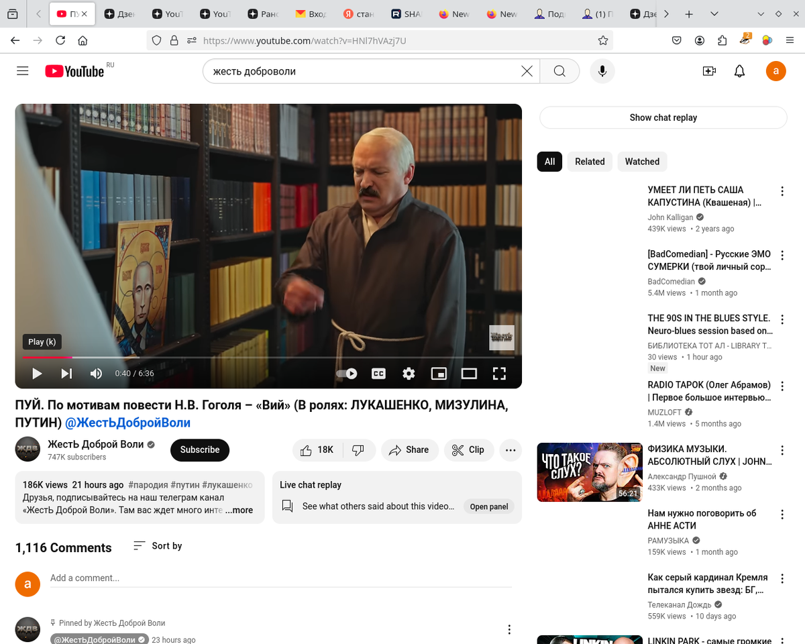The image size is (805, 644).
Task: Open Firefox account icon in toolbar
Action: click(700, 41)
